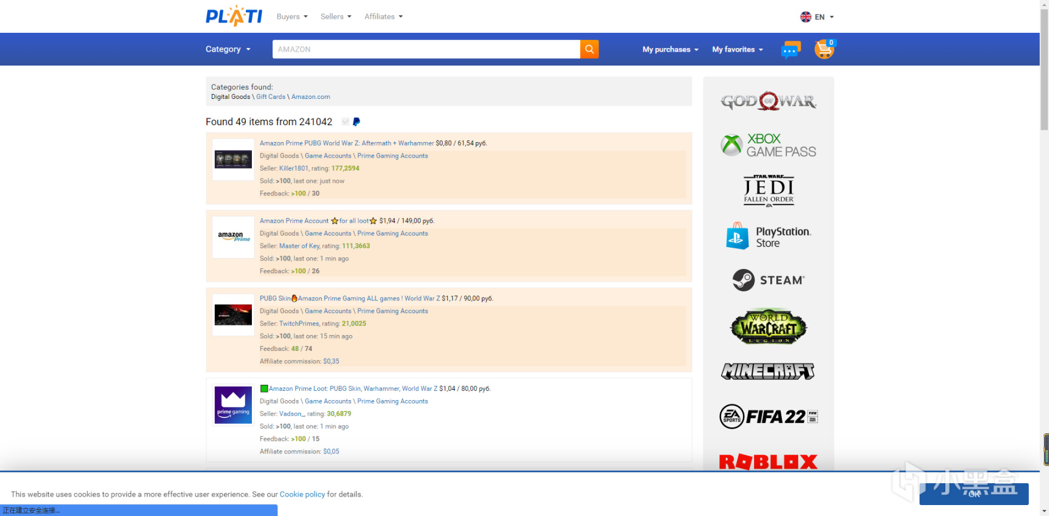Open Gift Cards category link
The height and width of the screenshot is (516, 1049).
(271, 97)
